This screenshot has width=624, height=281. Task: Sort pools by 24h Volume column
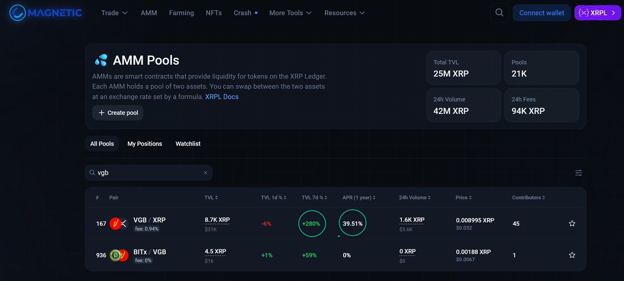pyautogui.click(x=415, y=197)
